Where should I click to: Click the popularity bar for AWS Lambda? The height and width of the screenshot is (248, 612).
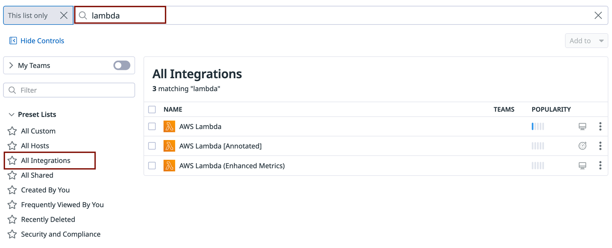pos(537,126)
